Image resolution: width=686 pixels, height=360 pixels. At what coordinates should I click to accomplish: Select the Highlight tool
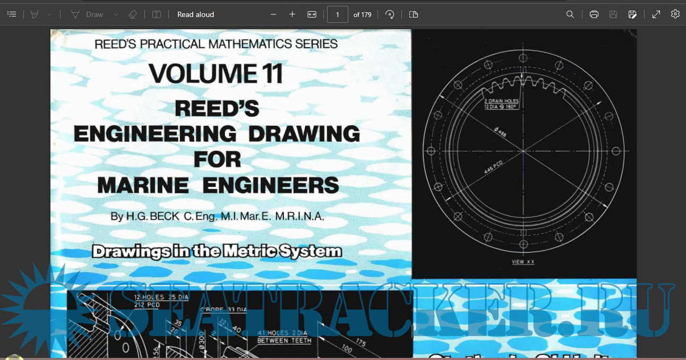tap(35, 14)
